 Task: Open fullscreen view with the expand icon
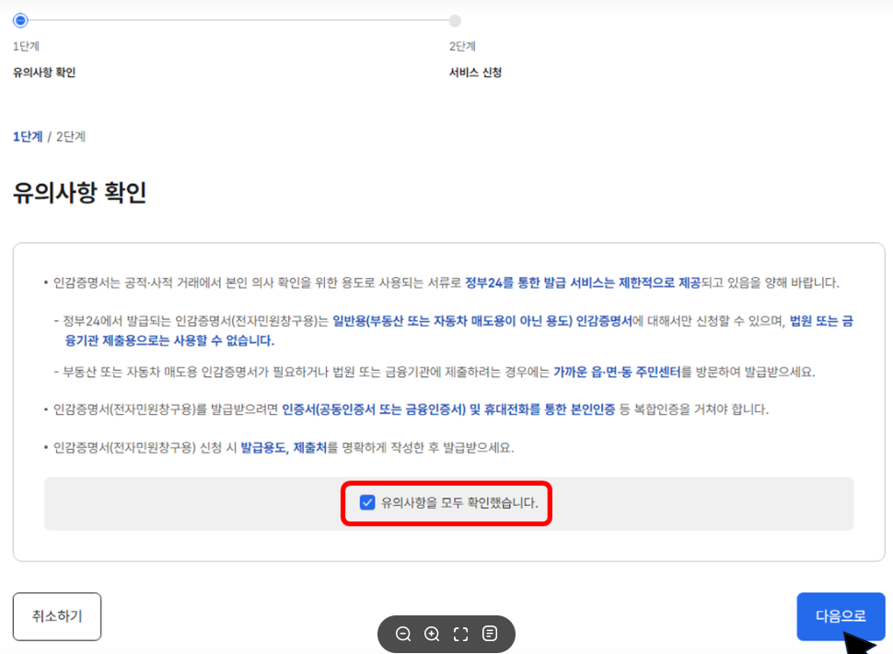[461, 634]
